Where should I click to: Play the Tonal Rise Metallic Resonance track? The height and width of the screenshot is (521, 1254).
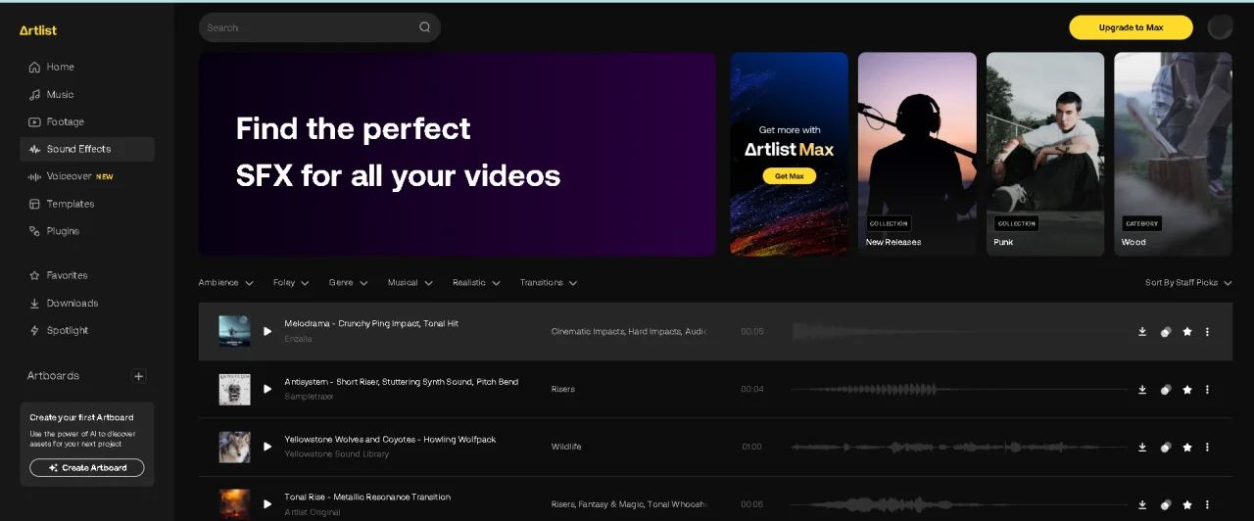[x=267, y=504]
